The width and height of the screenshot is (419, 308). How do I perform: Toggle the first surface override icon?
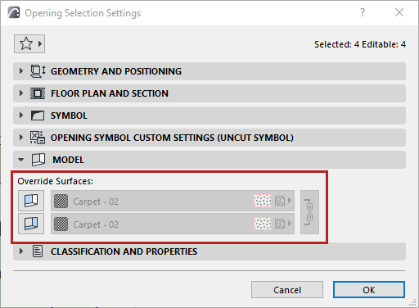(x=31, y=201)
